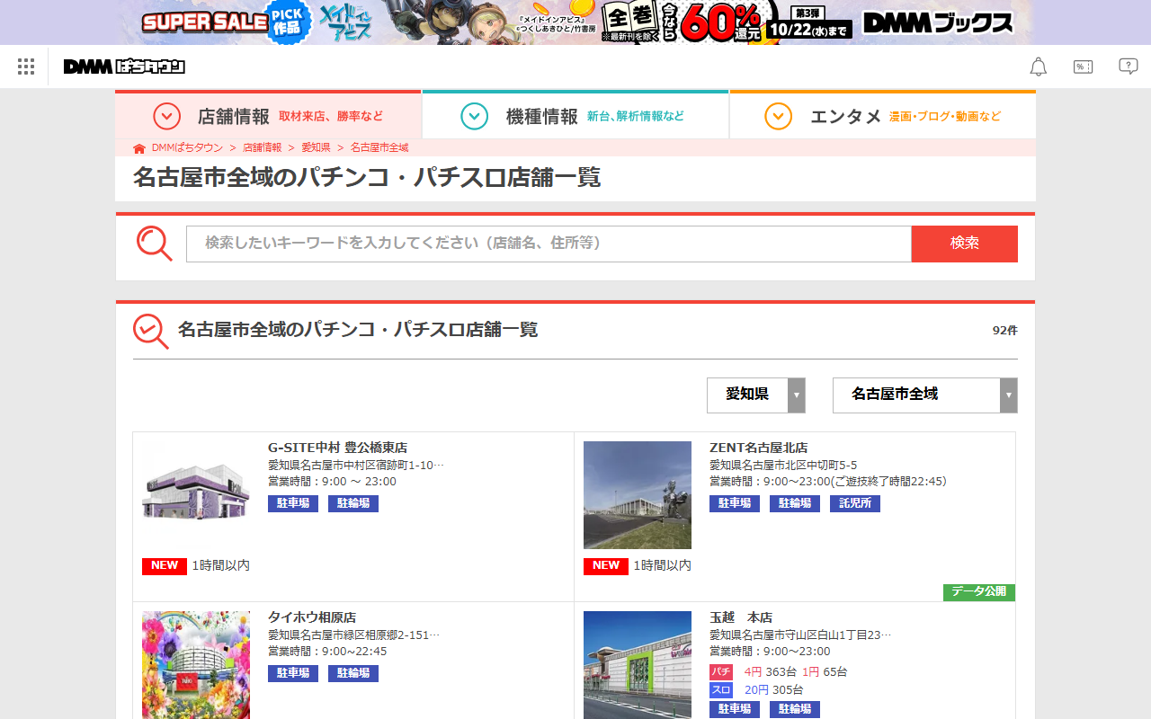The height and width of the screenshot is (719, 1151).
Task: Click the スロ blue badge for 玉越 本店
Action: pos(721,690)
